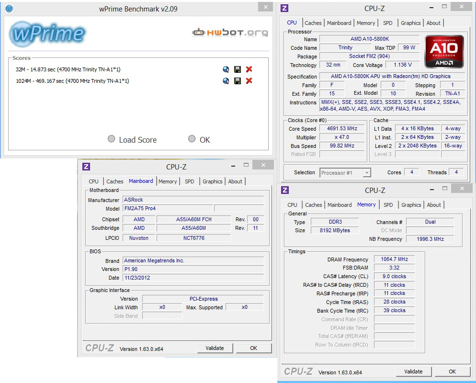Click the Specification field AMD A10-5800K APU
This screenshot has height=383, width=476.
coord(392,77)
